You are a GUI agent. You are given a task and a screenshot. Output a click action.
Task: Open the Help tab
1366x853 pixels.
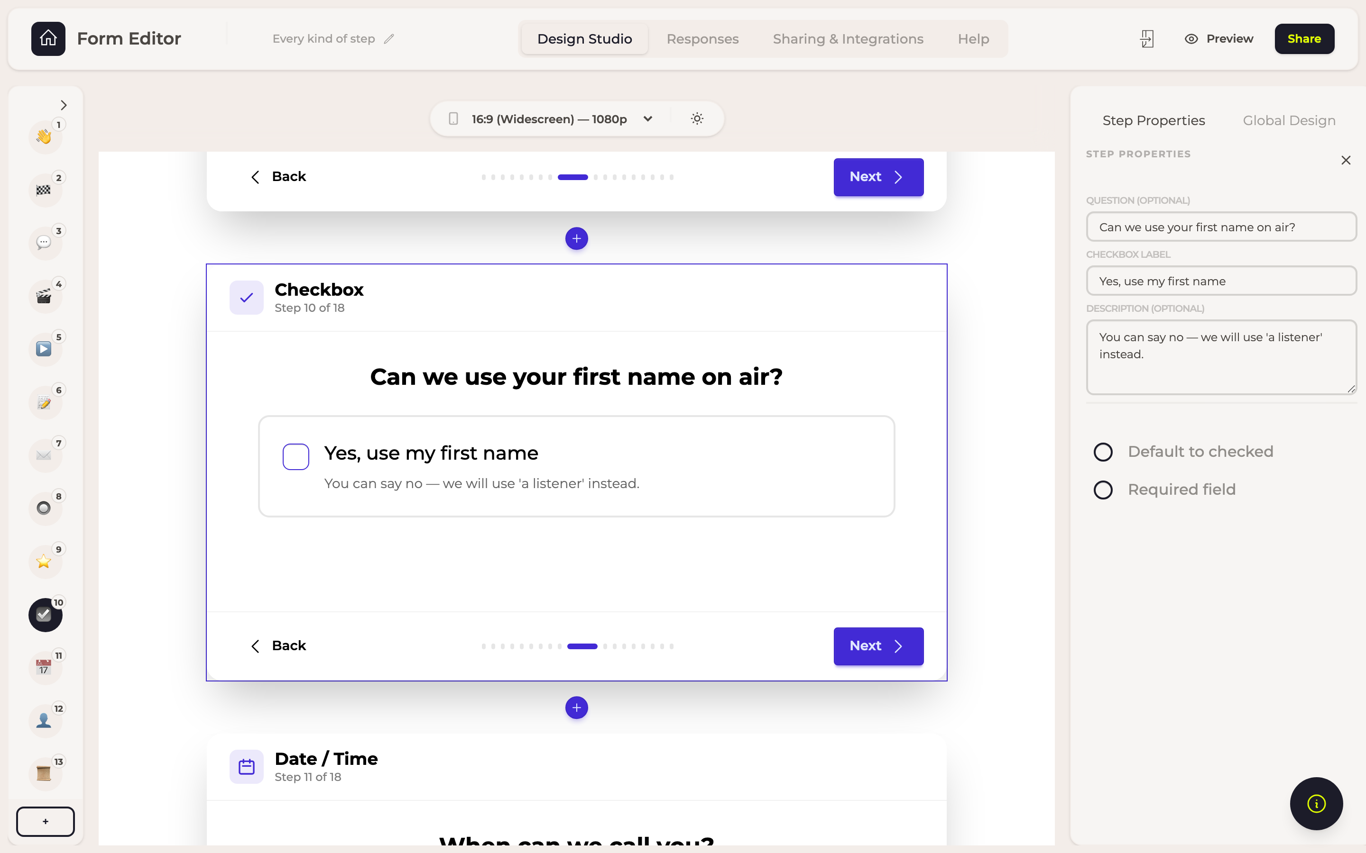tap(973, 39)
